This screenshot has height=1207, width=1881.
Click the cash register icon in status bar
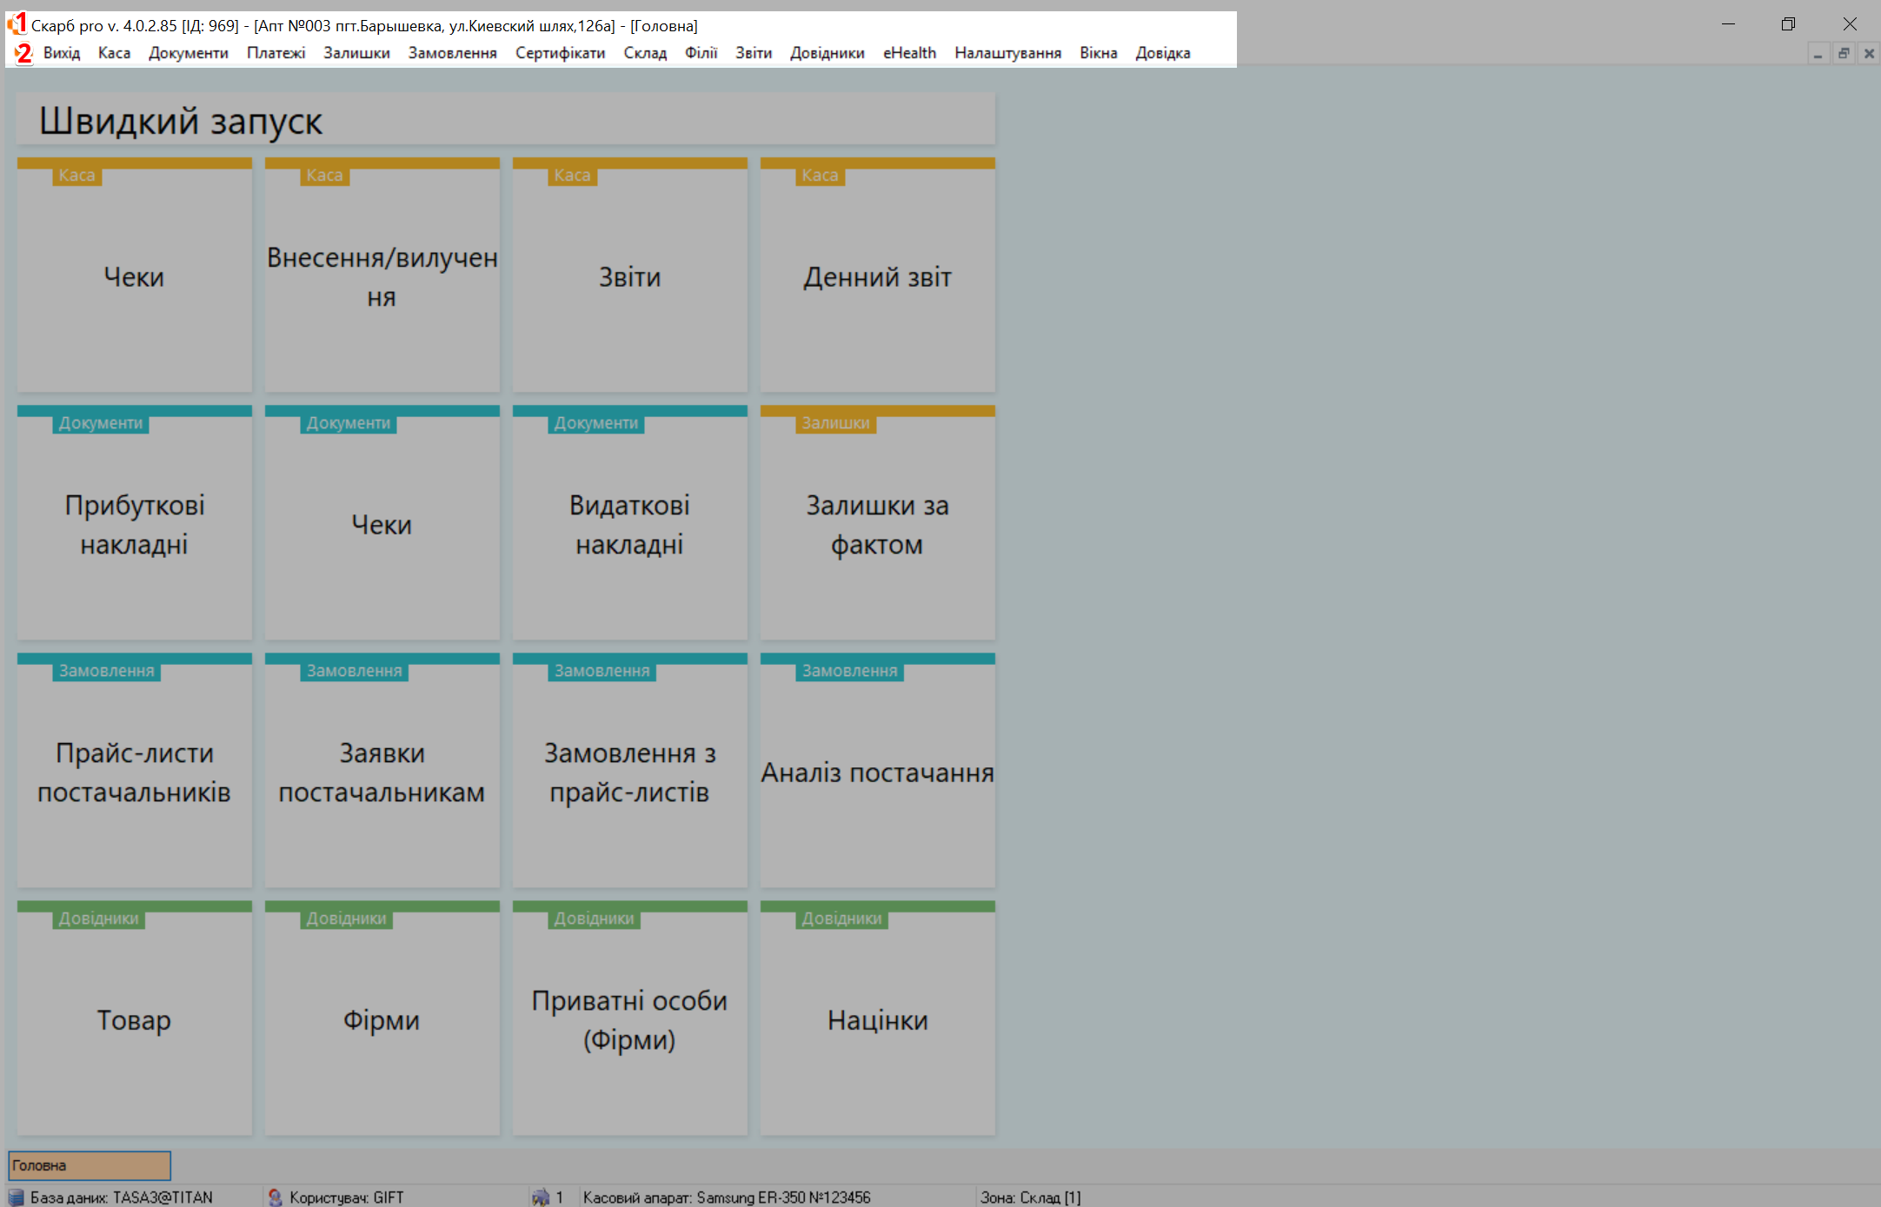[541, 1197]
